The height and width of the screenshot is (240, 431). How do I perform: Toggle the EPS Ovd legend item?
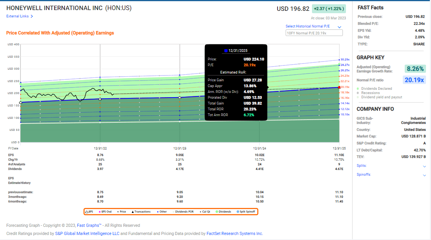point(105,212)
